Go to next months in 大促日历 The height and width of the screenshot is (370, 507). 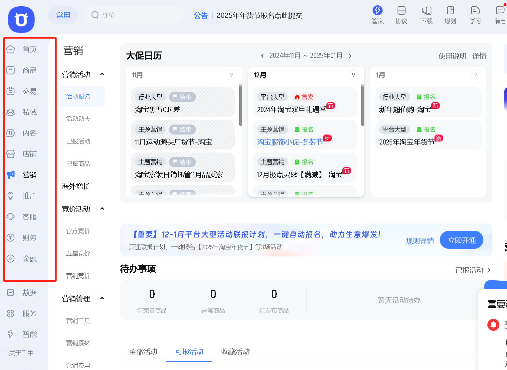tap(350, 56)
